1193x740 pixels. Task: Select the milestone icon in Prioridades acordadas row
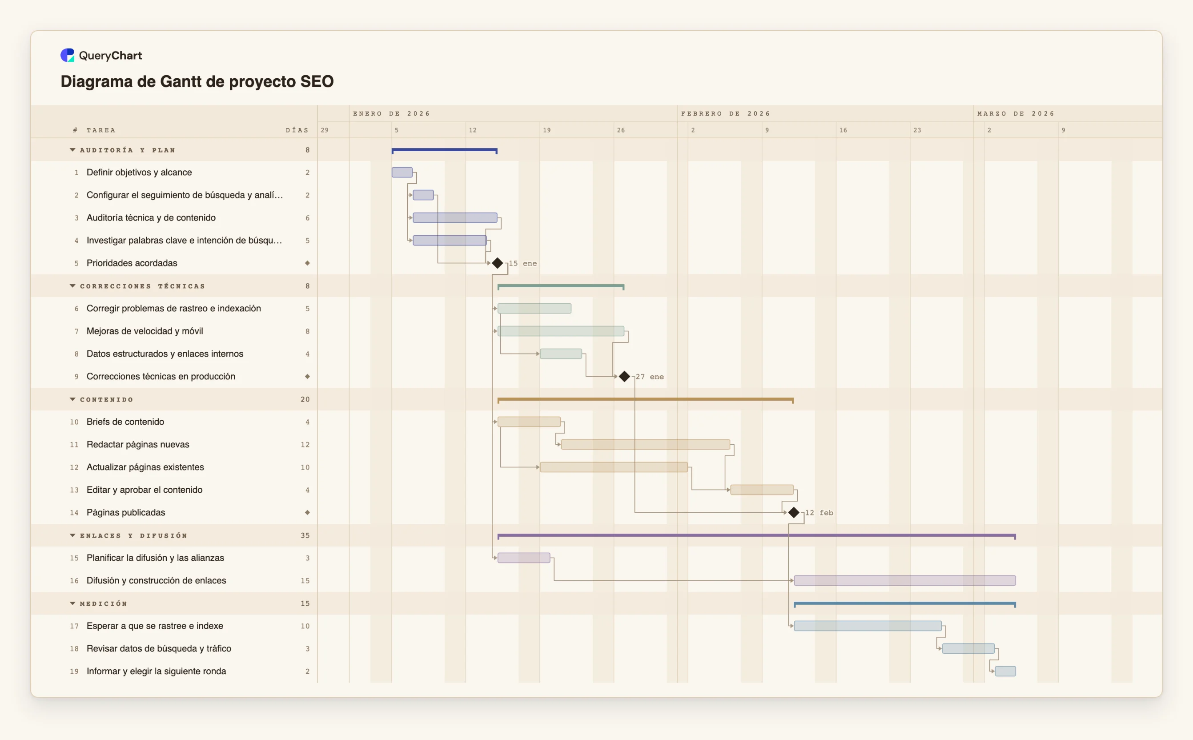pyautogui.click(x=307, y=263)
